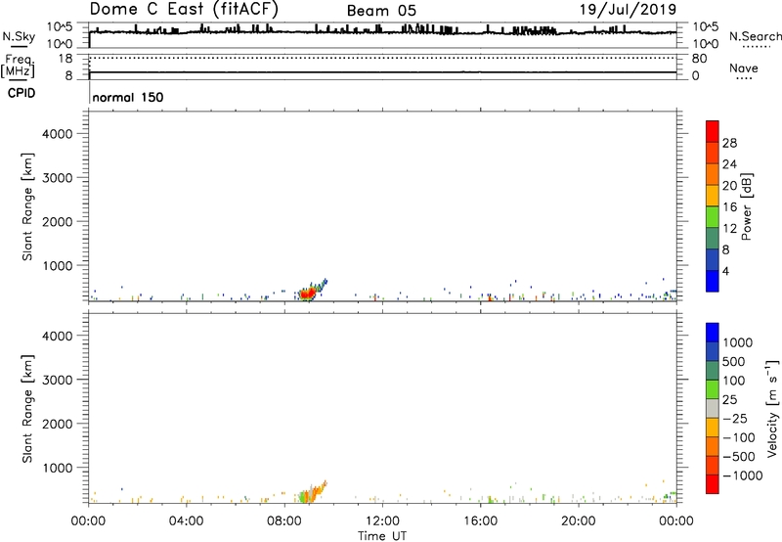Pick the 4–8 dB blue Power colorbar segment
Viewport: 782px width, 542px height.
713,259
